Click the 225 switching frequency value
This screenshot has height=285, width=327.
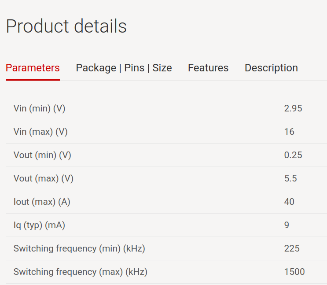coord(292,249)
